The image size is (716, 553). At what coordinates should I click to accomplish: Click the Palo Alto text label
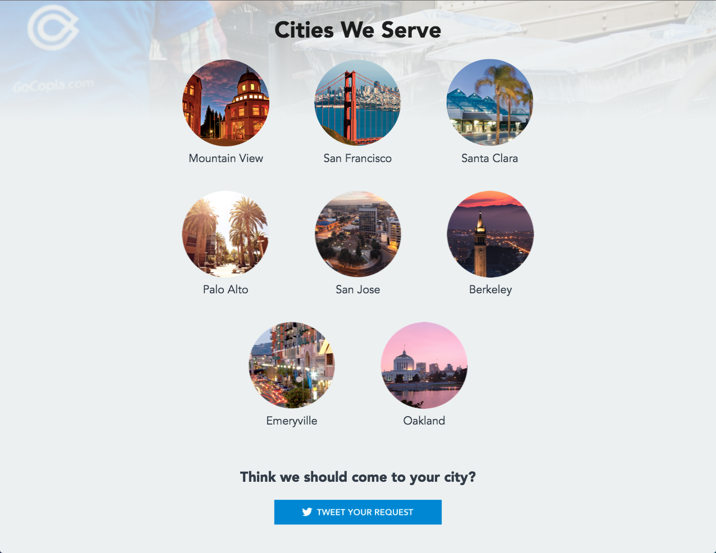pos(226,289)
